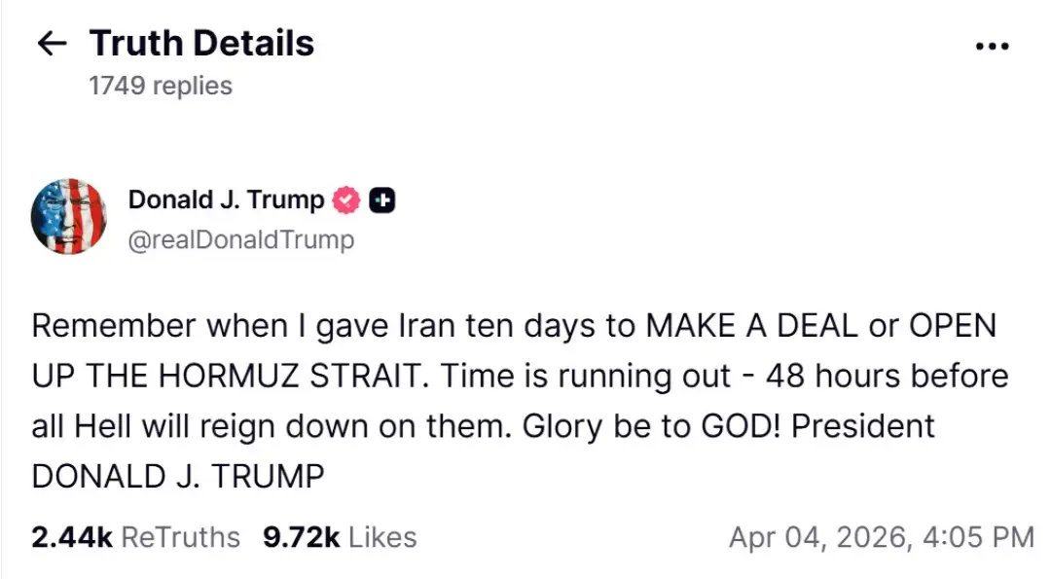The height and width of the screenshot is (579, 1051).
Task: Click the red verified checkmark badge
Action: coord(345,200)
